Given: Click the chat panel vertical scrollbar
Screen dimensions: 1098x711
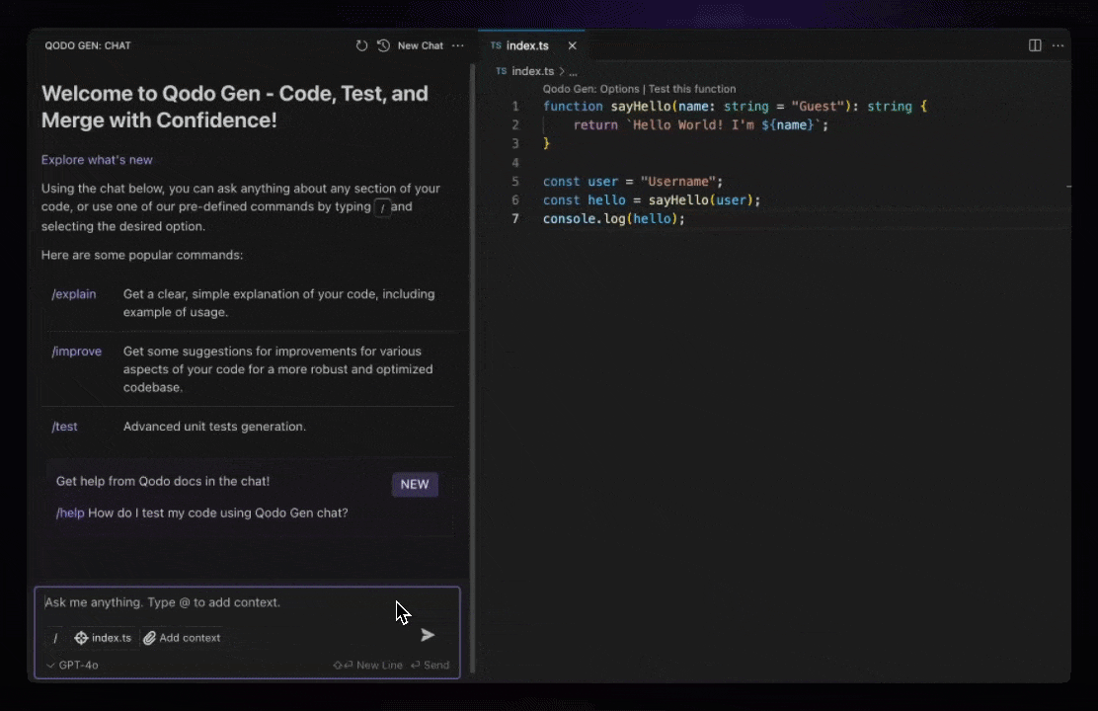Looking at the screenshot, I should 473,367.
